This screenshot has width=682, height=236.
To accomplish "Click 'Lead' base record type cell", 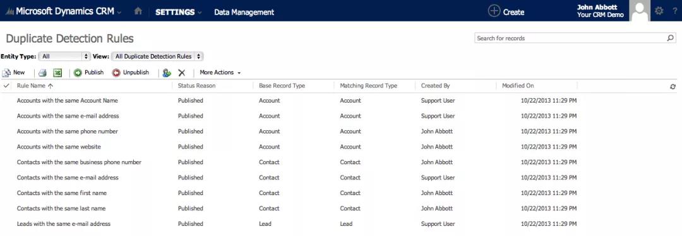I will [x=265, y=224].
